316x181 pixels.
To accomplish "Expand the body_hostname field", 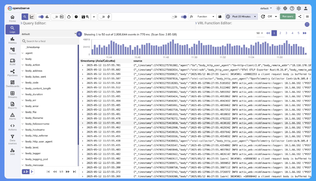I will (23, 130).
